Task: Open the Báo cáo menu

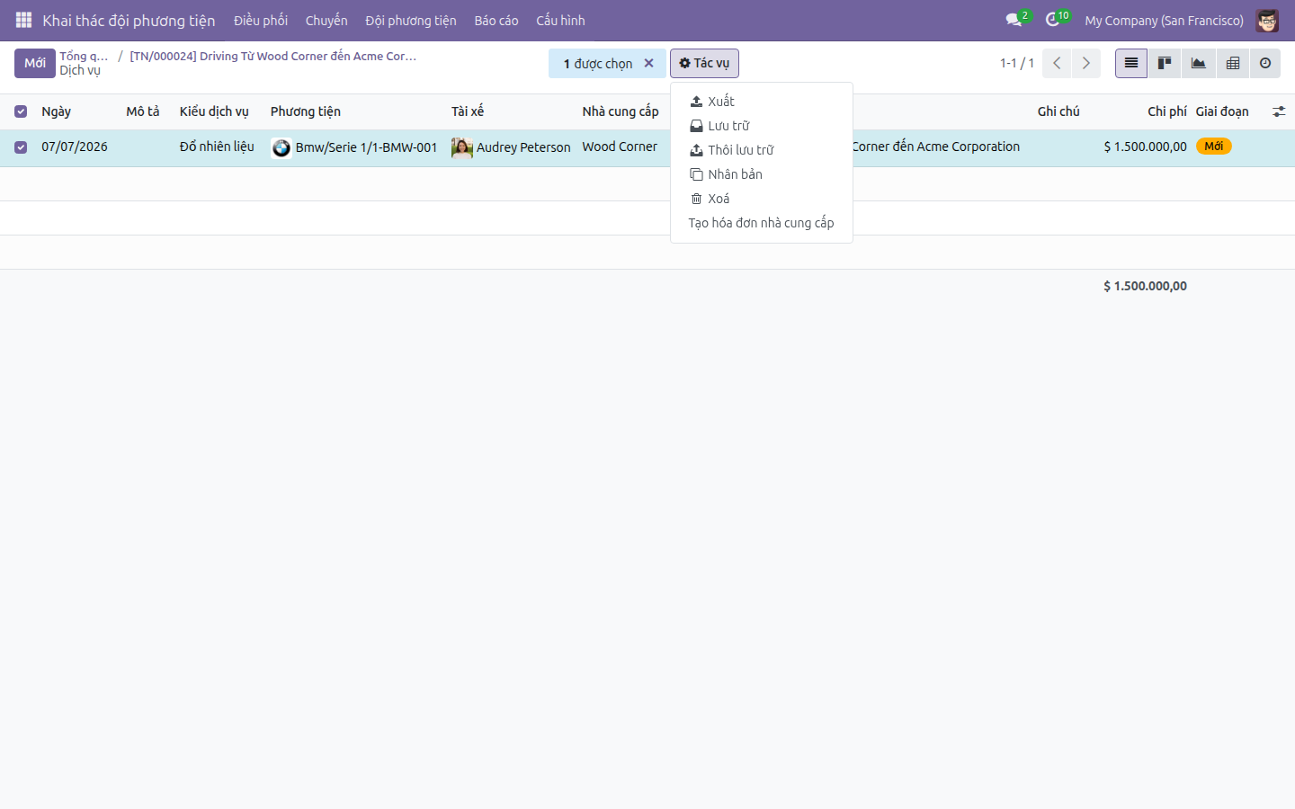Action: (496, 20)
